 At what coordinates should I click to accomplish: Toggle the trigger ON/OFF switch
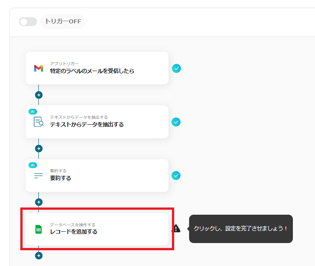(28, 22)
